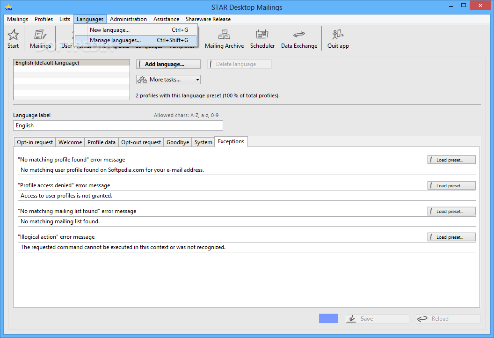Click the Allowed chars: A-Z, a-z, 0-9 hint
Screen dimensions: 494x338
pyautogui.click(x=186, y=116)
